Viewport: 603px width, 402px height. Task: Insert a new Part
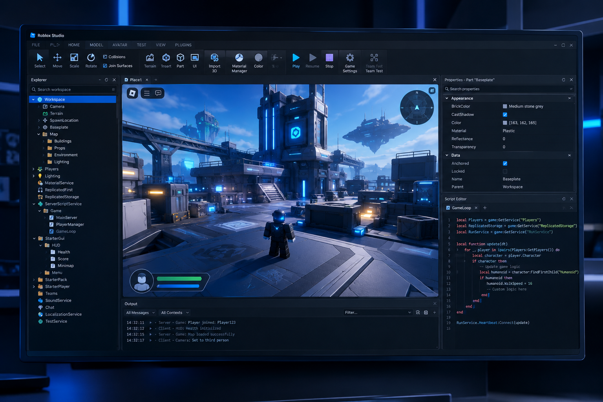tap(180, 60)
